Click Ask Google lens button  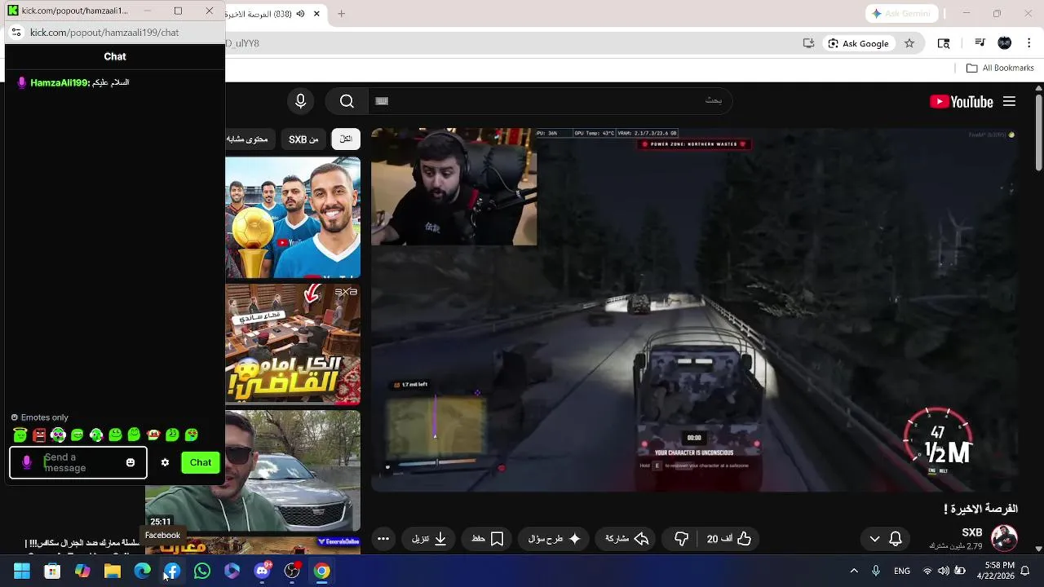(858, 43)
